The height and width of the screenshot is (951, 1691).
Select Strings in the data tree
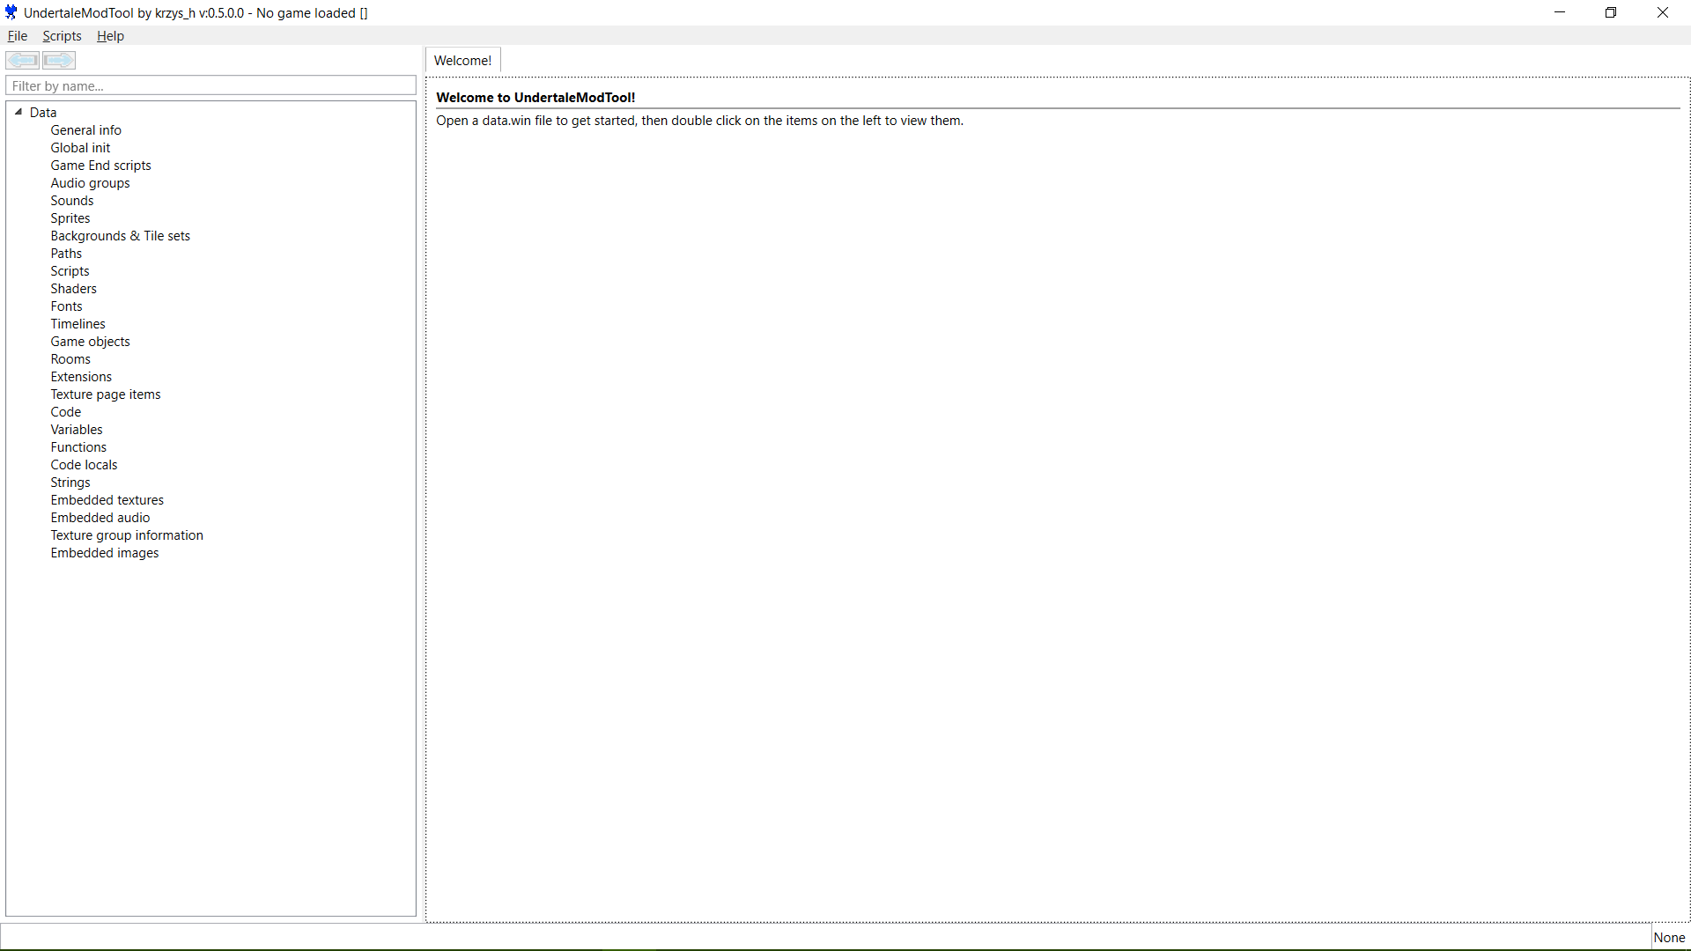tap(70, 483)
